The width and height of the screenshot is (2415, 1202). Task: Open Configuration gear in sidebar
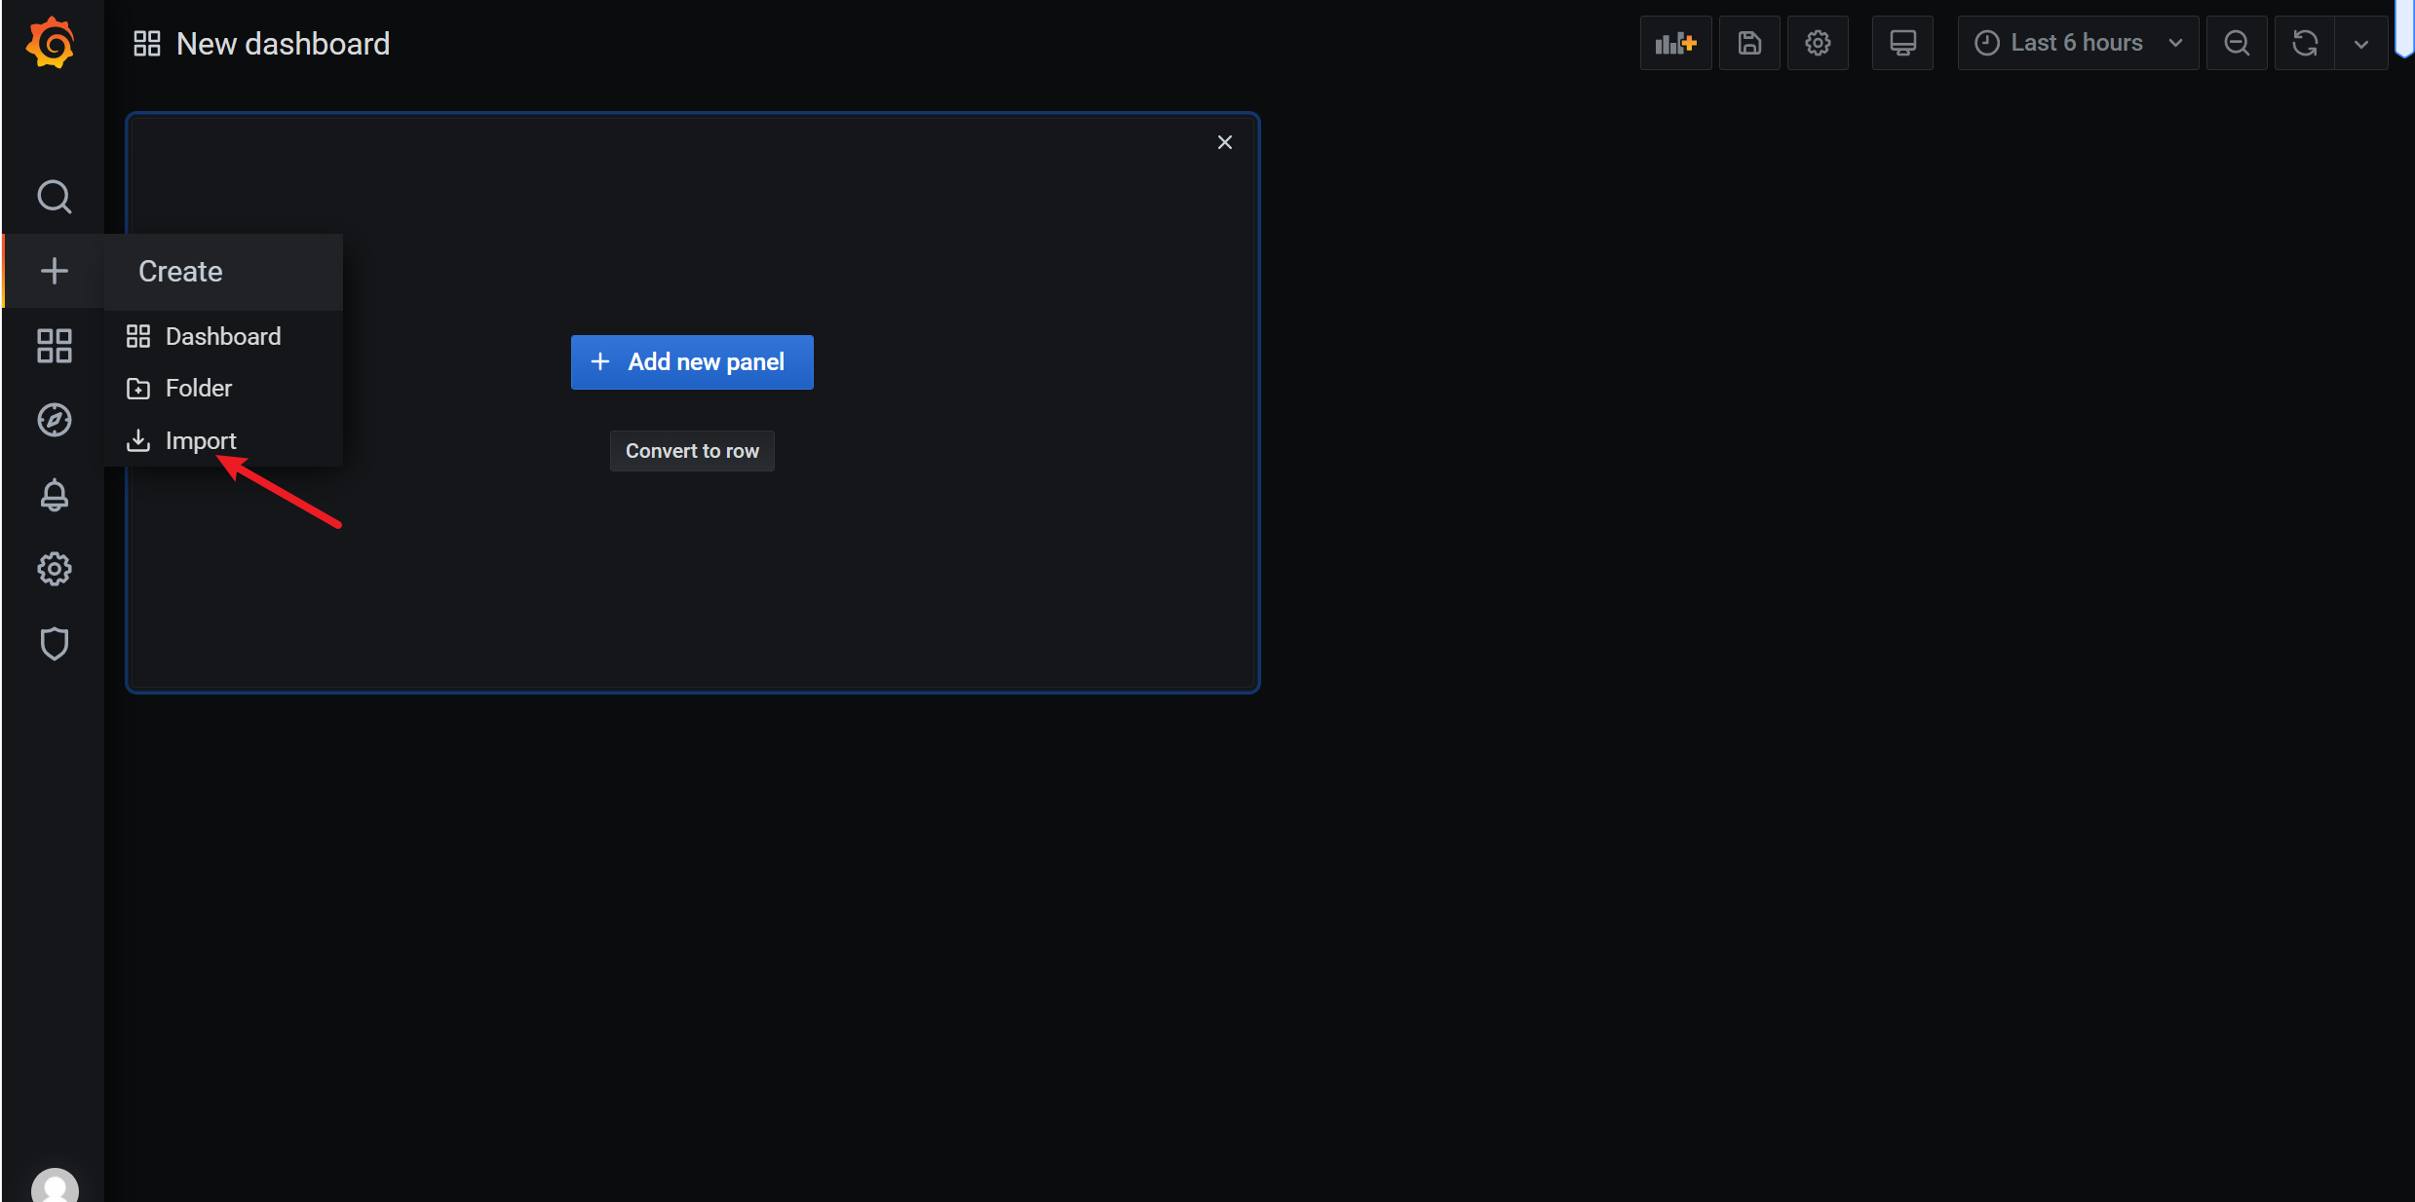(54, 569)
